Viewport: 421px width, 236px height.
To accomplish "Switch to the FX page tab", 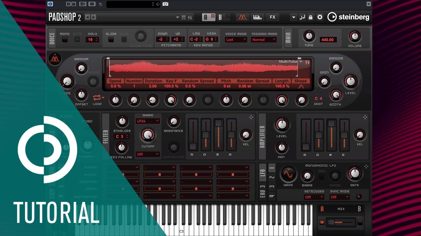I will coord(272,17).
